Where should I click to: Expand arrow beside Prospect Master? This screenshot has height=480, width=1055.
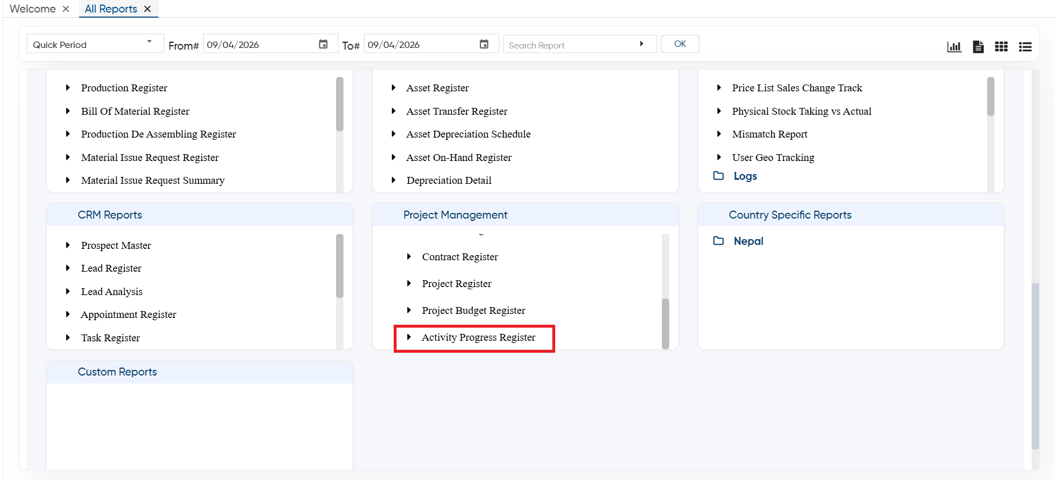click(x=68, y=245)
